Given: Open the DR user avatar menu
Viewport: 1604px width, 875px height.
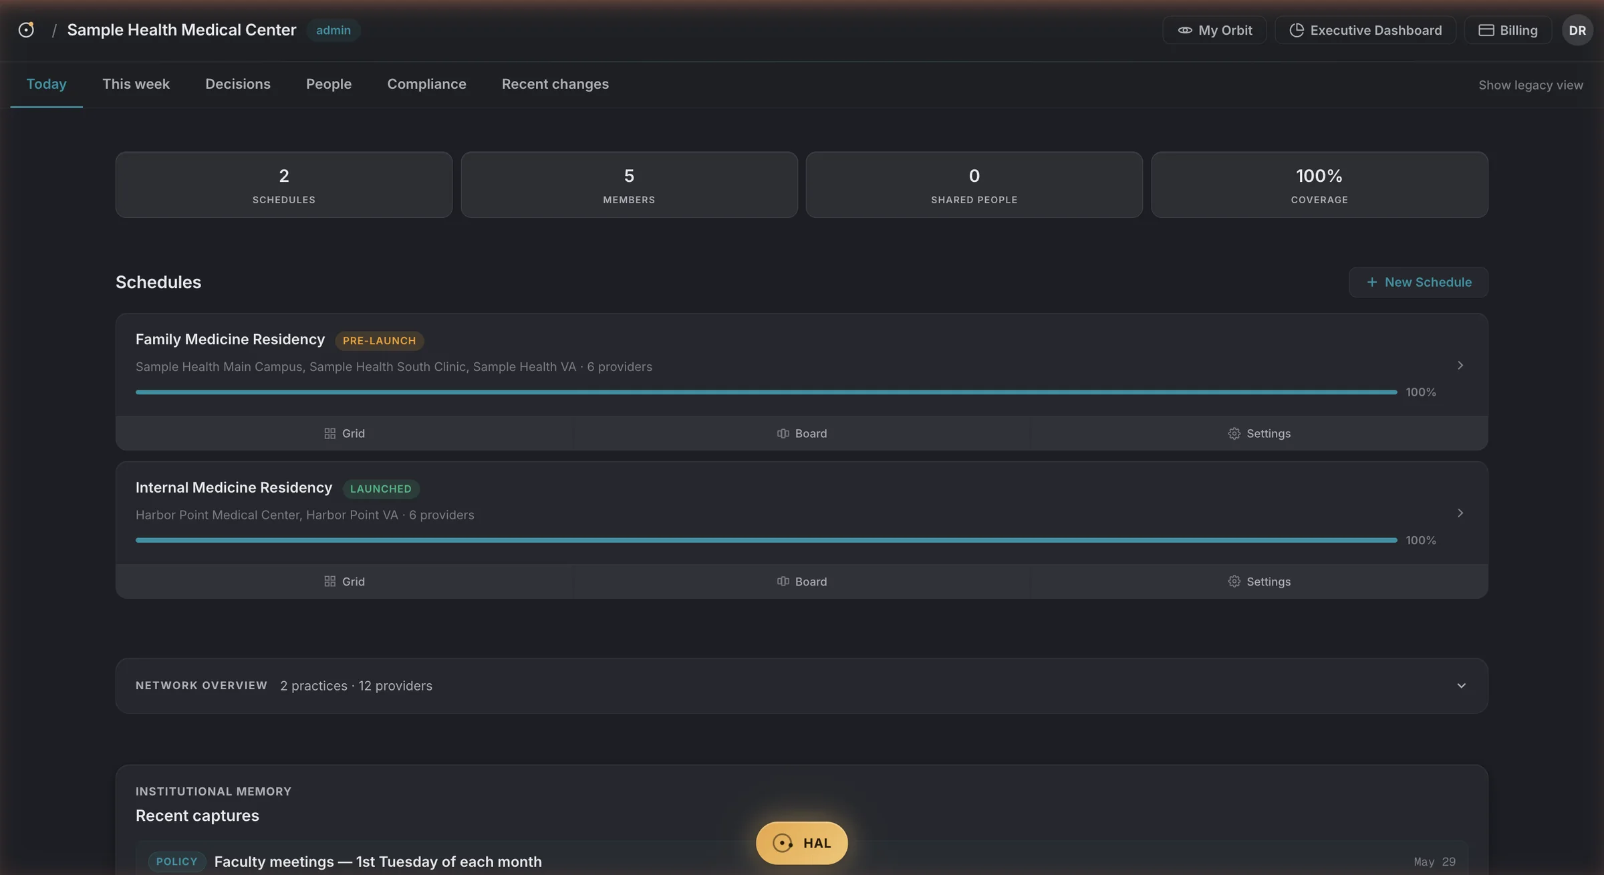Looking at the screenshot, I should click(1577, 30).
